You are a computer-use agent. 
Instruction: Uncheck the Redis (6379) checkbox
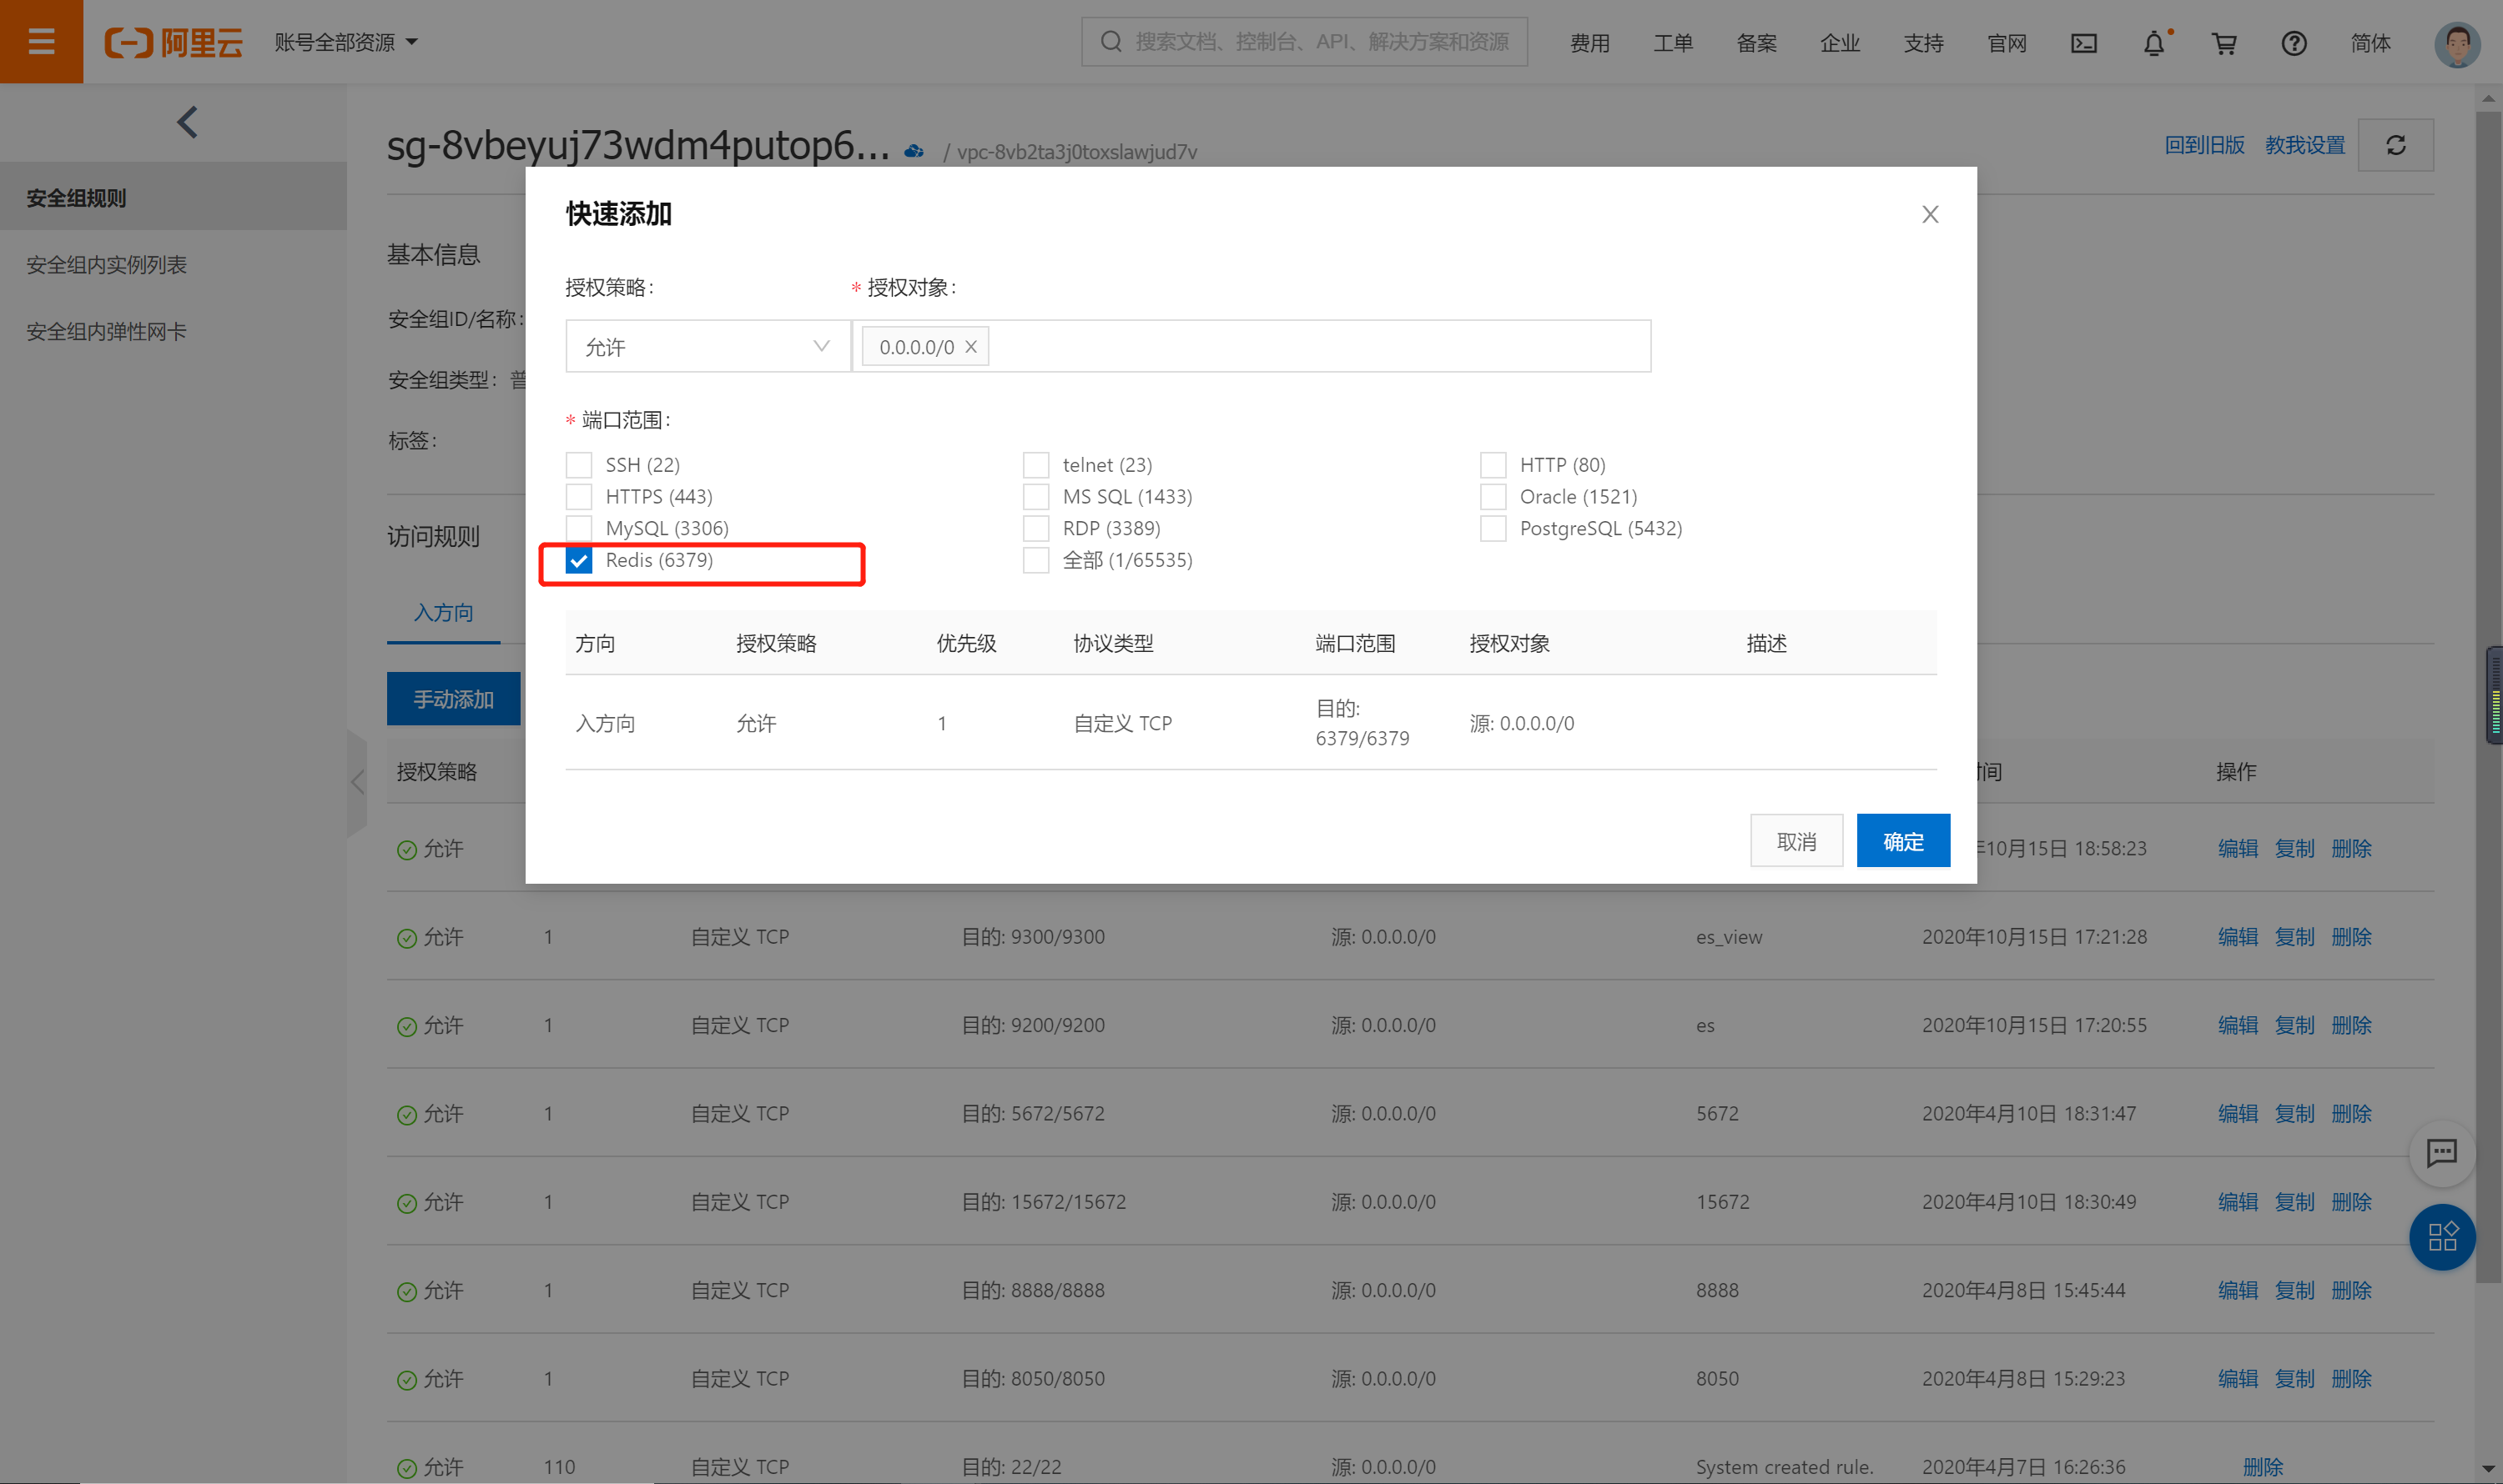coord(580,560)
